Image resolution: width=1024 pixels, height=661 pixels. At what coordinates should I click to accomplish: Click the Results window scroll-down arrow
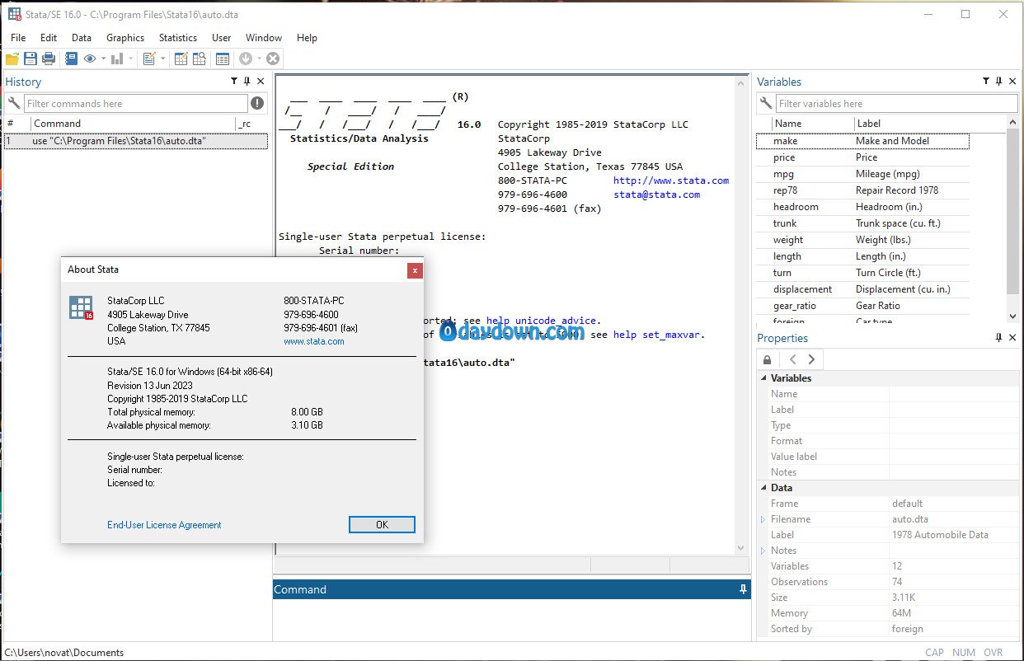(x=740, y=547)
